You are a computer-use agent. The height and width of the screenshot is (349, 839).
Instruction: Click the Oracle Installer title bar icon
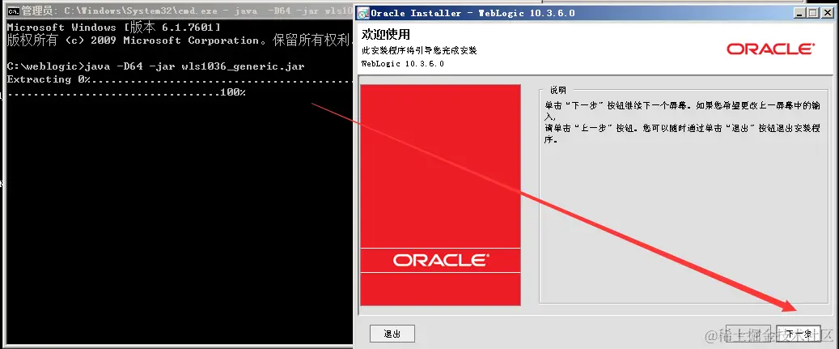(362, 13)
